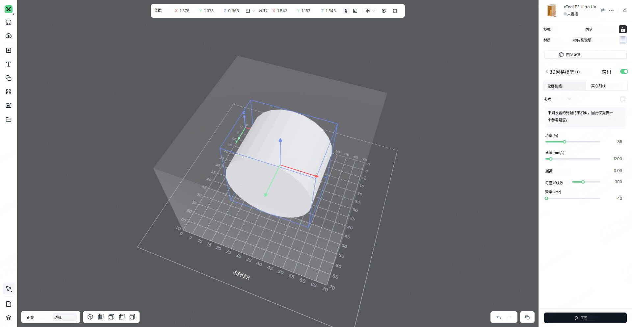This screenshot has width=632, height=327.
Task: Open the layers icon at bottom left
Action: 9,317
